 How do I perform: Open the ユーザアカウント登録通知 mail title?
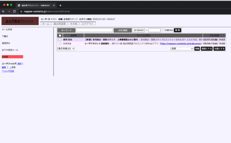point(97,44)
